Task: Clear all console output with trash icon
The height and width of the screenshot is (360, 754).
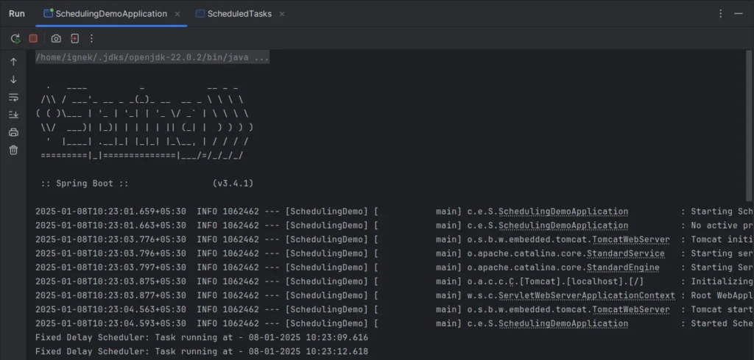Action: (x=13, y=150)
